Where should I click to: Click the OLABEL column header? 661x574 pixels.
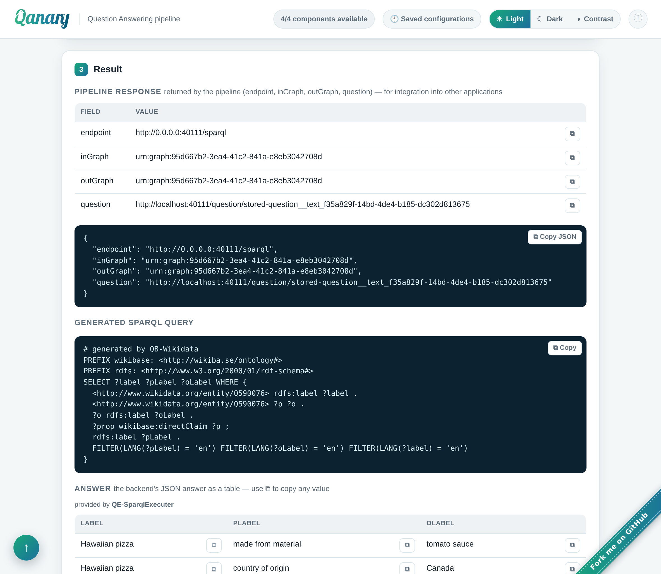click(440, 523)
